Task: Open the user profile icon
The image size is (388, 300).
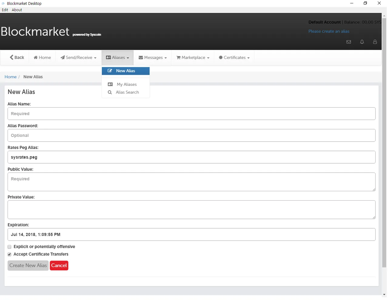Action: [x=375, y=42]
